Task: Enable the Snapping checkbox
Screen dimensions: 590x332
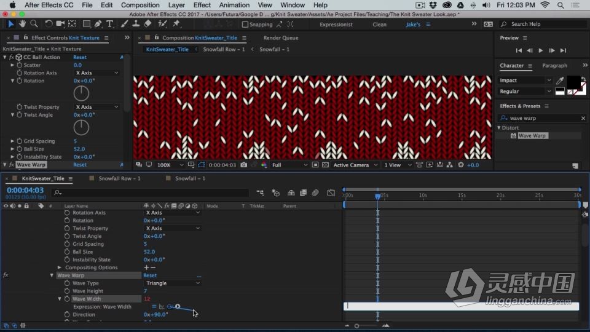Action: (245, 25)
